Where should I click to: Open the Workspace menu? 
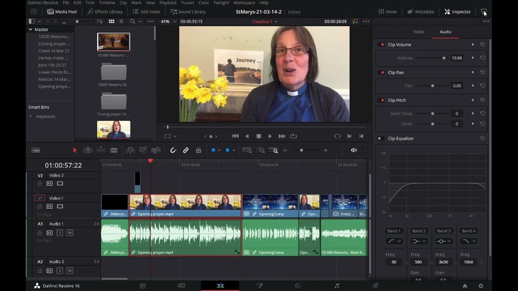click(244, 3)
